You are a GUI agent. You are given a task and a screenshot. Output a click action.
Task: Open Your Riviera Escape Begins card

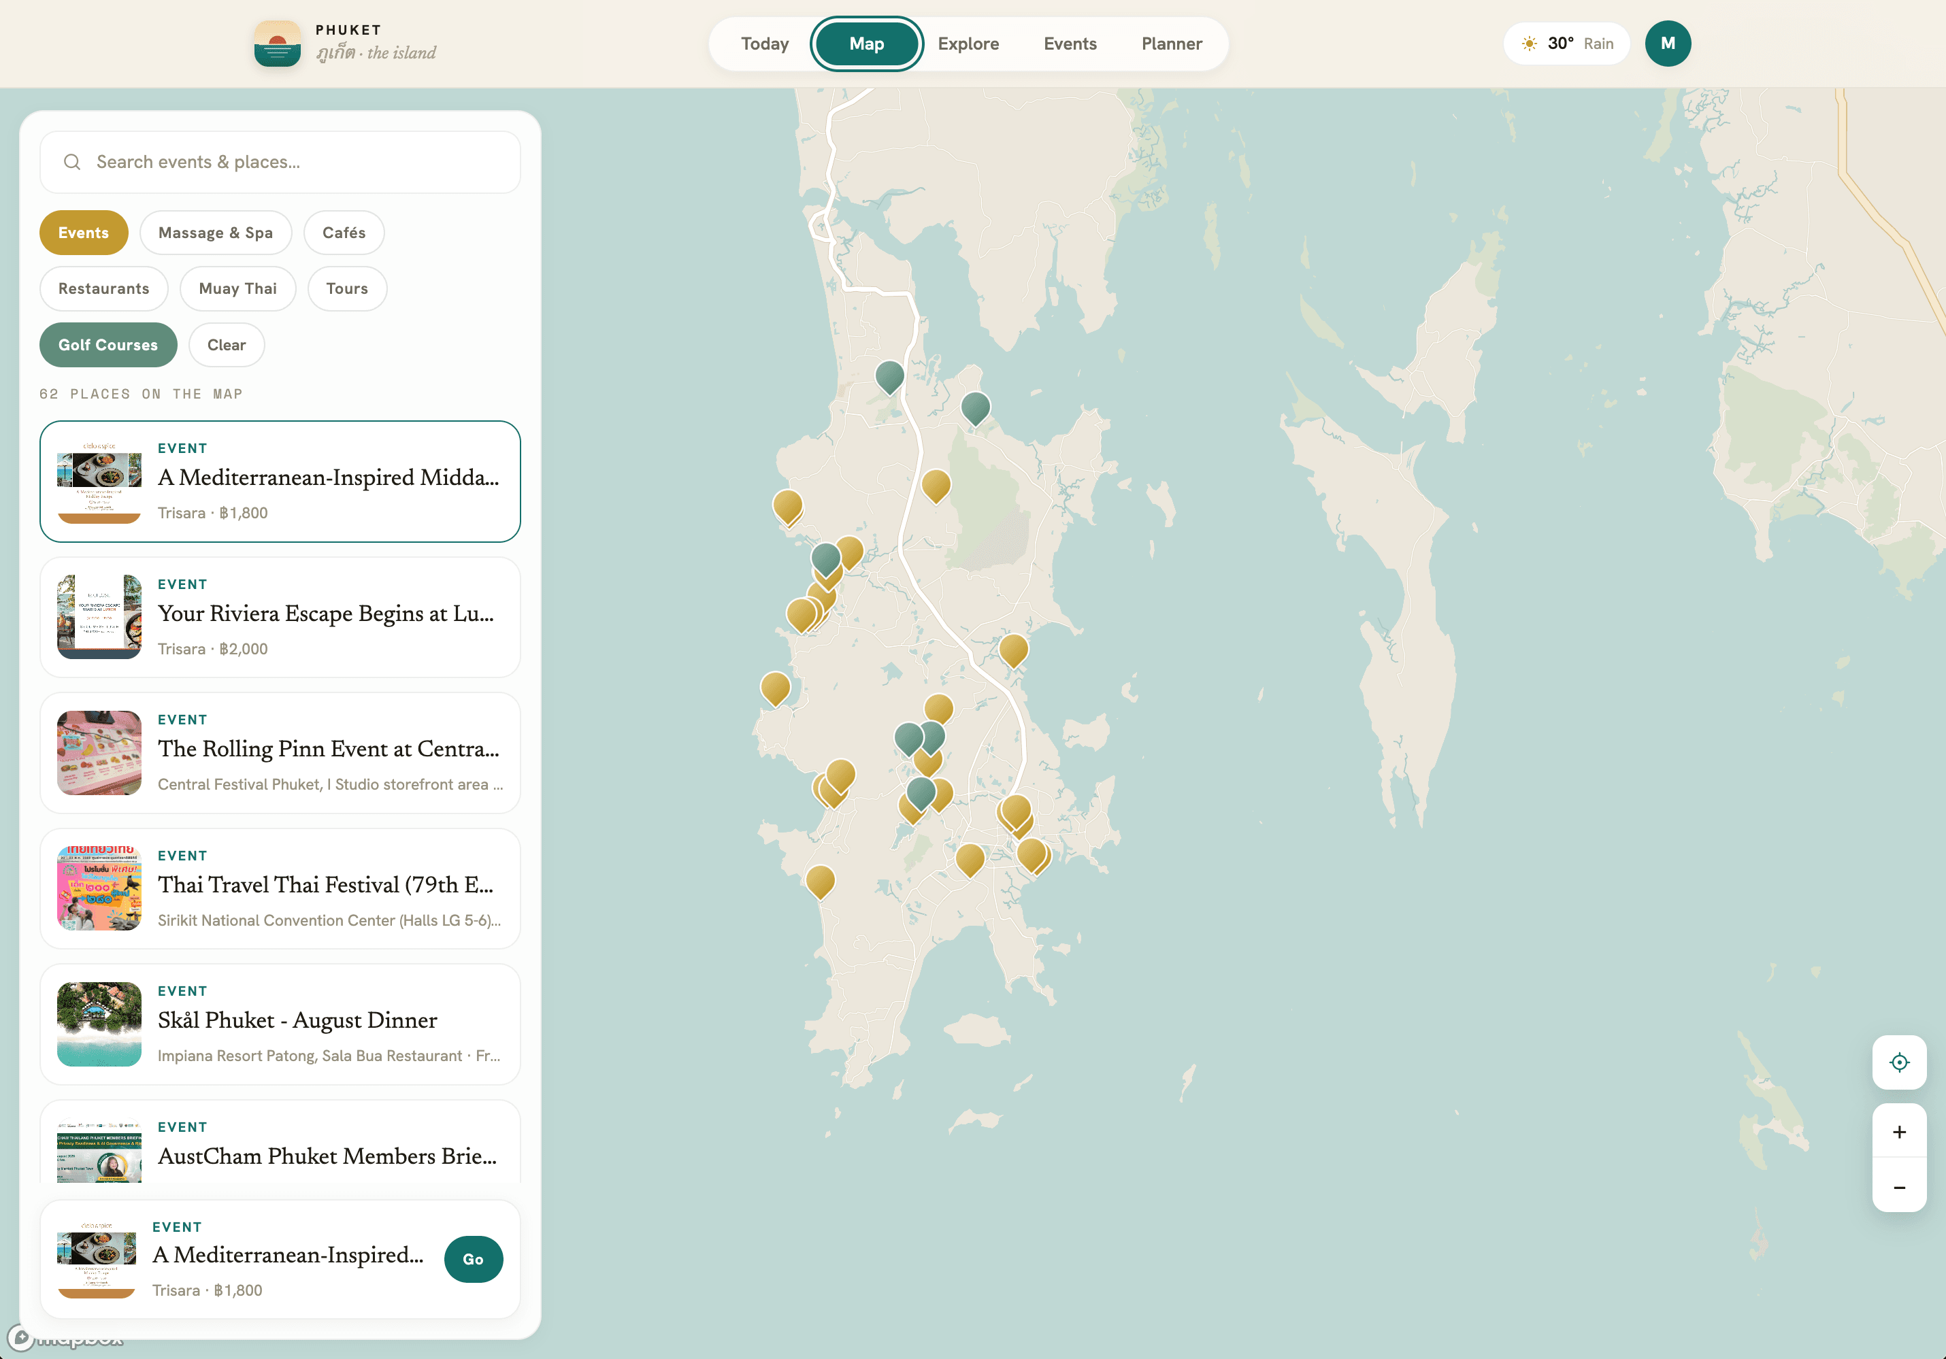[280, 617]
